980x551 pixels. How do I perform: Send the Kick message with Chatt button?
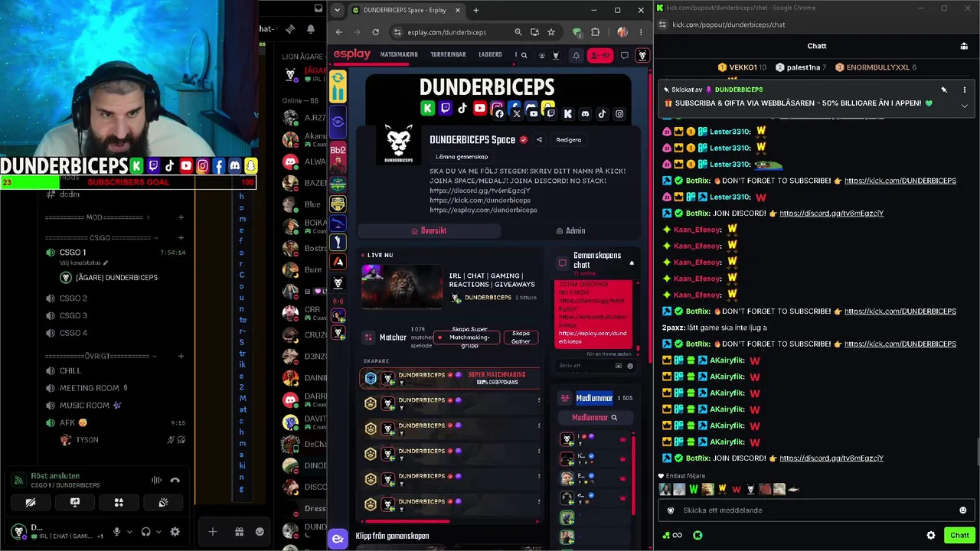pos(959,536)
